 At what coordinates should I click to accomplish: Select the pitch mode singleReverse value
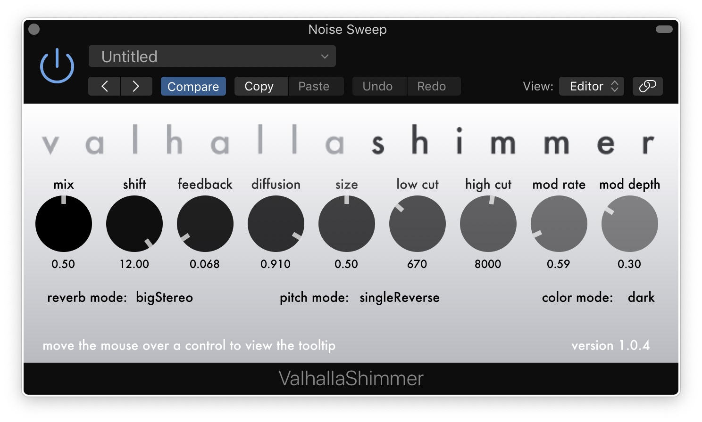click(400, 298)
